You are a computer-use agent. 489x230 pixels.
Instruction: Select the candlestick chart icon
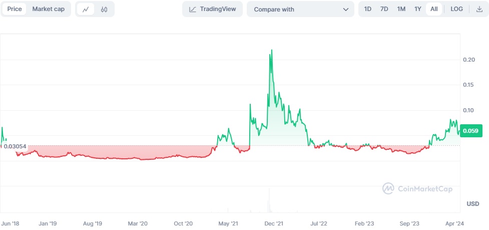point(104,10)
